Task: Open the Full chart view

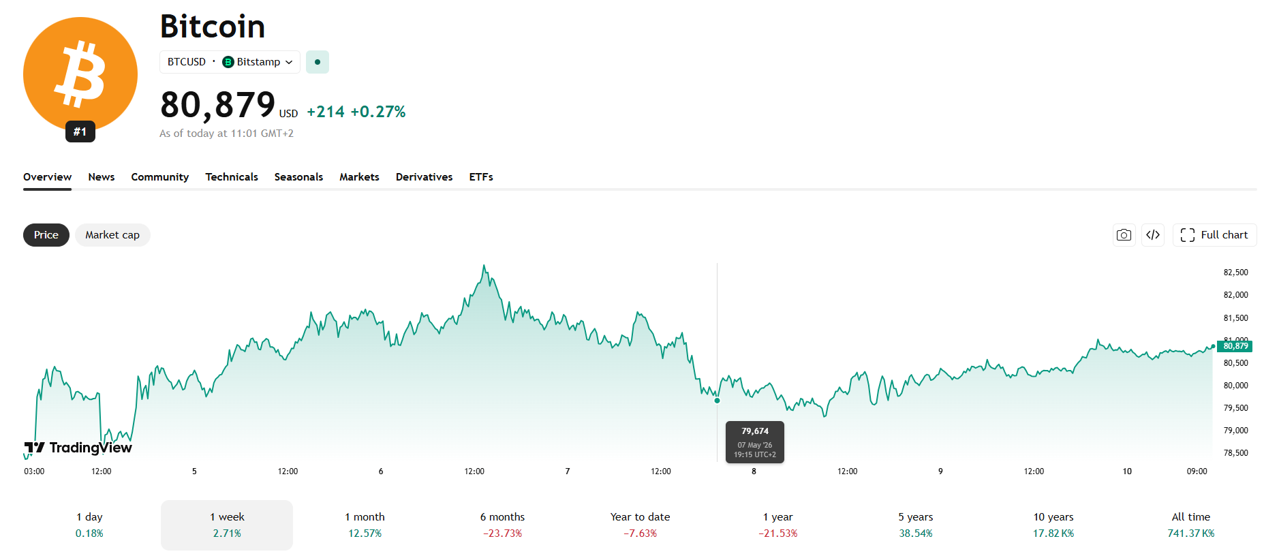Action: 1214,235
